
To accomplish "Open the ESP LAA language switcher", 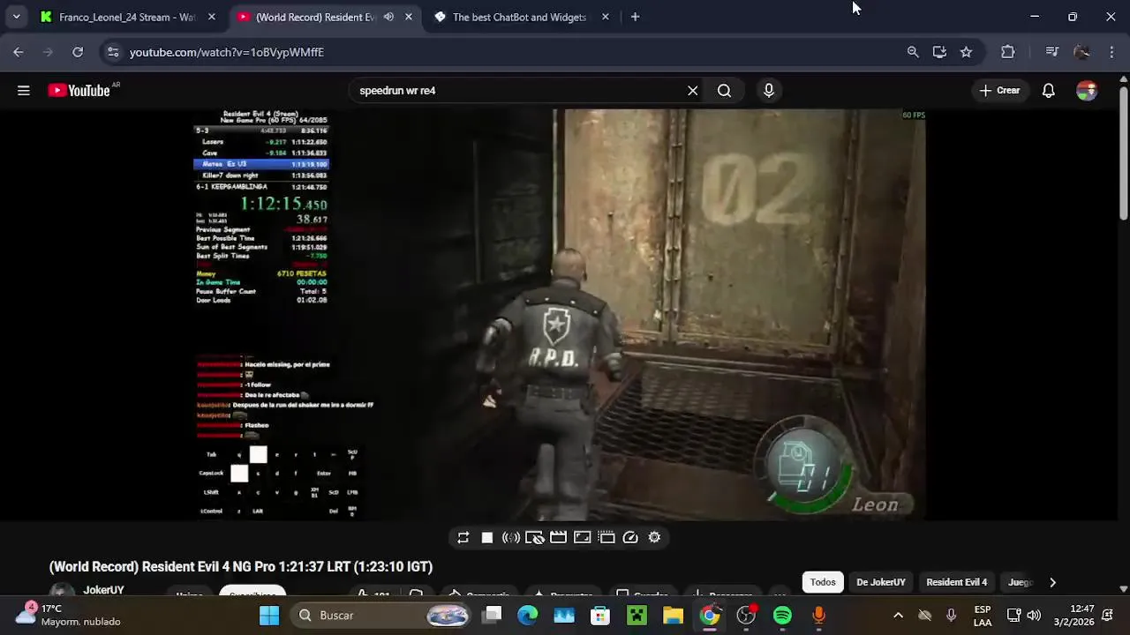I will point(983,616).
